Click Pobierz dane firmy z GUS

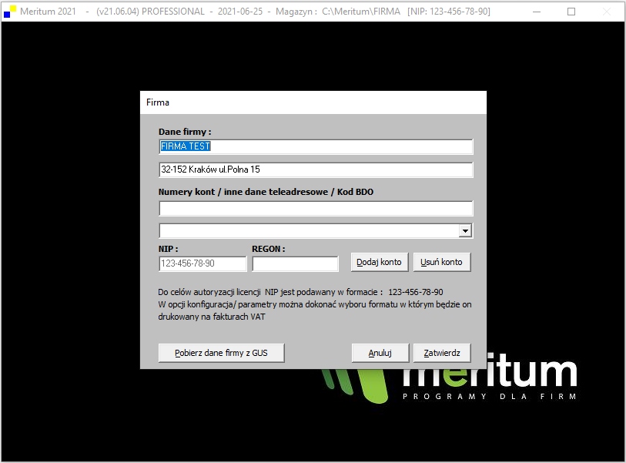point(221,353)
